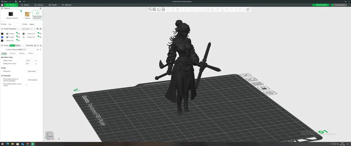351x146 pixels.
Task: Toggle the plate lock icon beside bed
Action: click(x=263, y=88)
